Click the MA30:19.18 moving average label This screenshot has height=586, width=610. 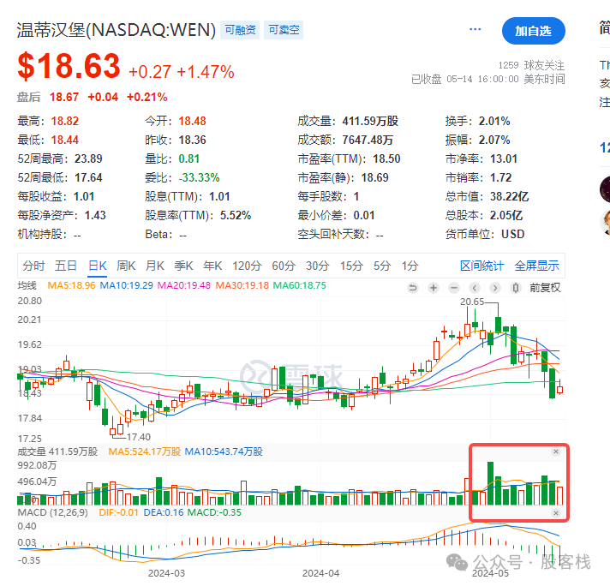click(x=242, y=285)
